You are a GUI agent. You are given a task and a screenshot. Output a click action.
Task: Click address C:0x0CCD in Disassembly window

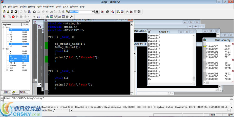tap(212, 46)
